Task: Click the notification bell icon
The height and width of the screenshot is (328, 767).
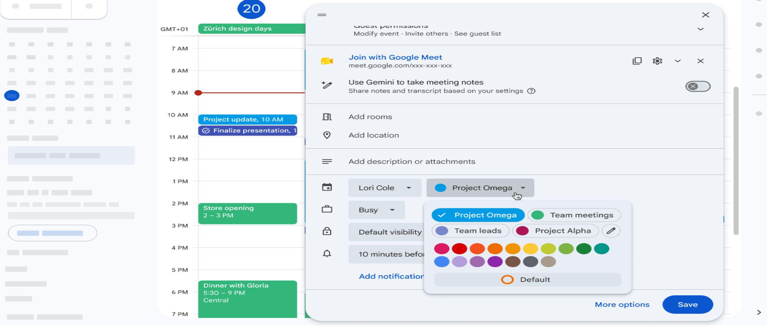Action: pyautogui.click(x=327, y=254)
